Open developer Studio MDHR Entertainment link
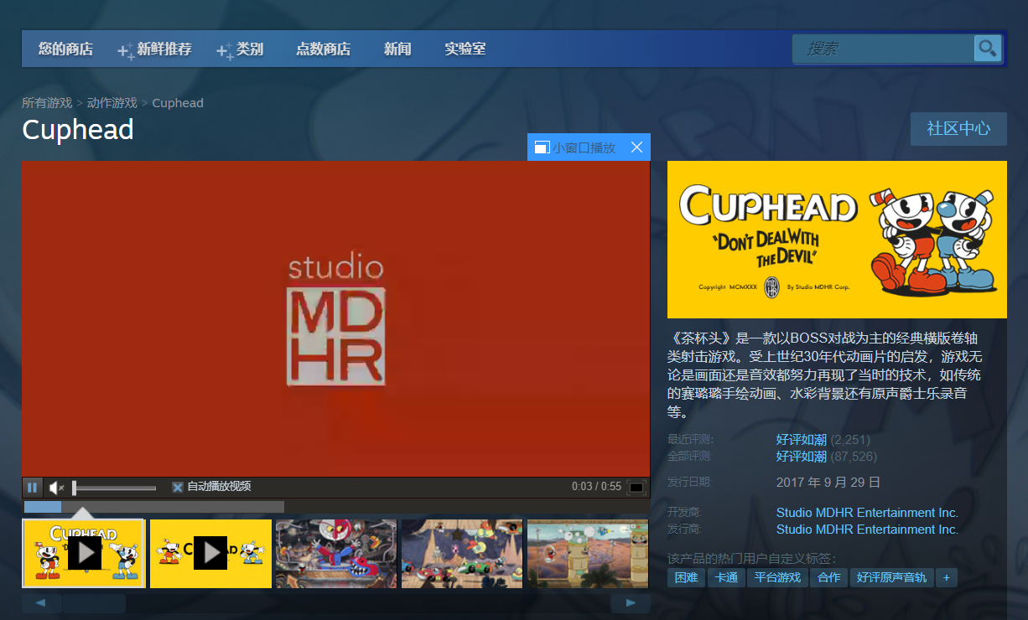The height and width of the screenshot is (620, 1028). (x=867, y=513)
